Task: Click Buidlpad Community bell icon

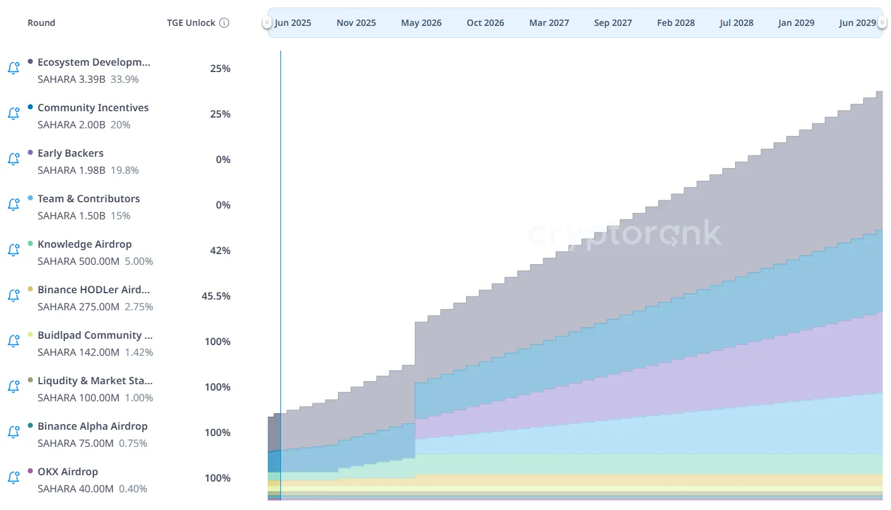Action: coord(13,341)
